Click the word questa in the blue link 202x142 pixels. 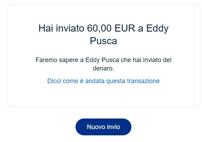116,81
